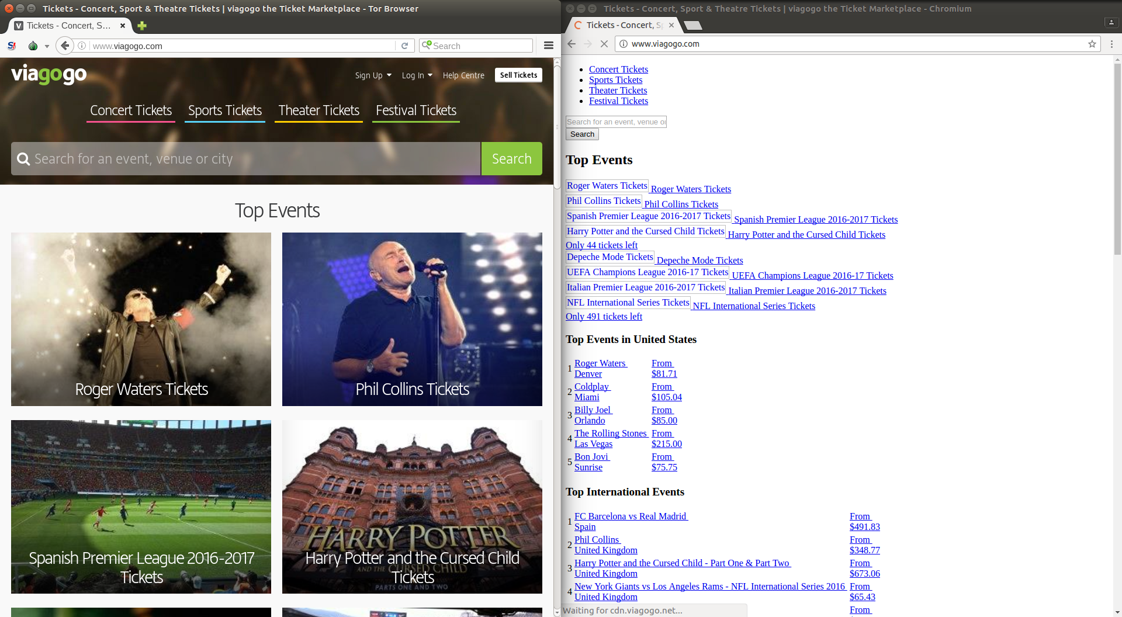The width and height of the screenshot is (1122, 617).
Task: Open Tor Browser's hamburger menu
Action: tap(548, 46)
